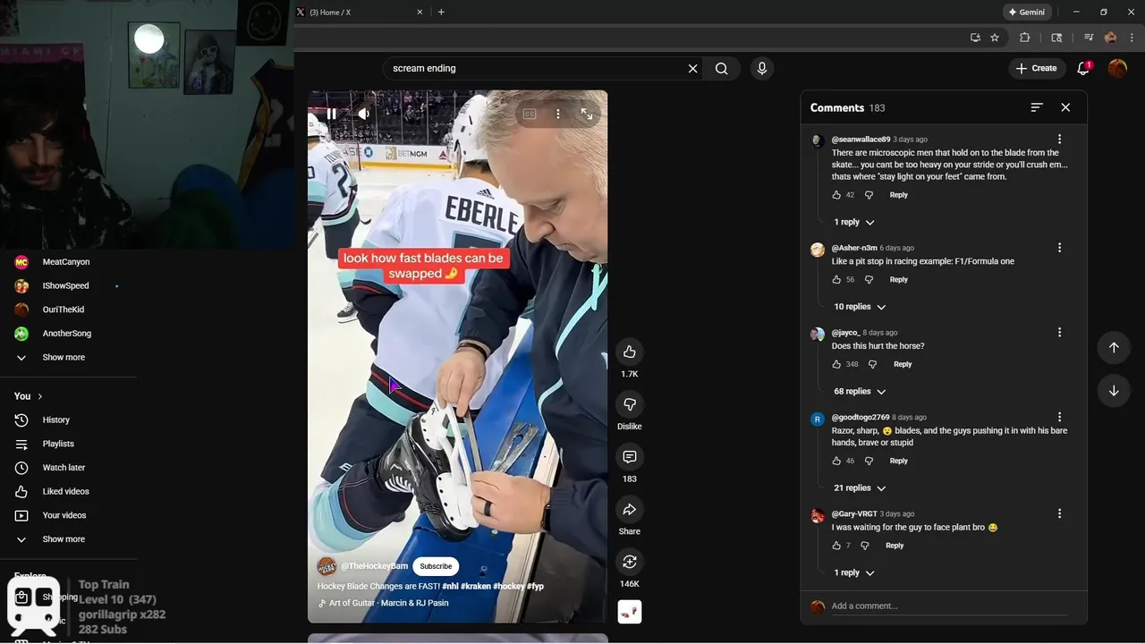Open a new browser tab
This screenshot has height=644, width=1145.
[441, 13]
